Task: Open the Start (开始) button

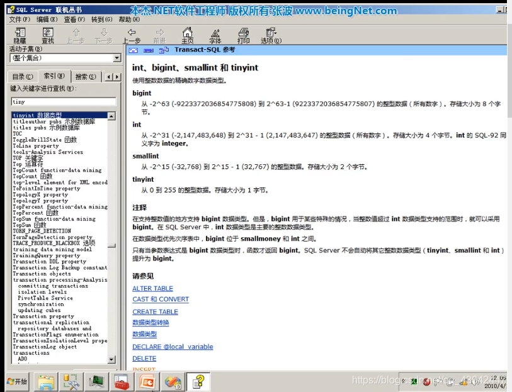Action: coord(17,381)
